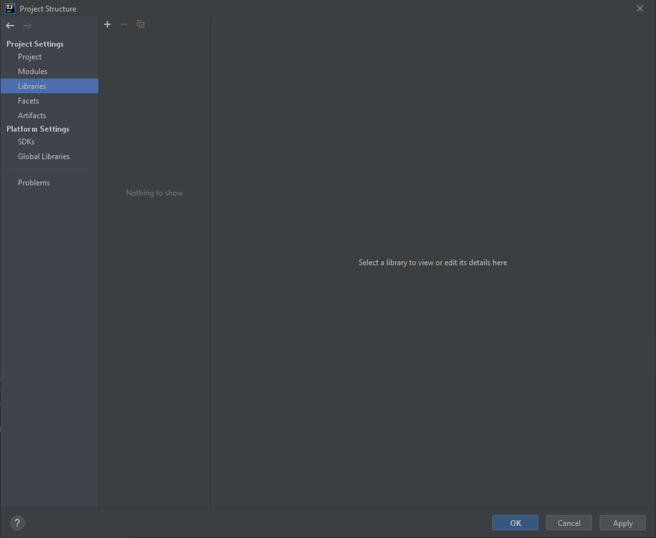Open SDKs under Platform Settings
Screen dimensions: 656x538
pyautogui.click(x=24, y=141)
